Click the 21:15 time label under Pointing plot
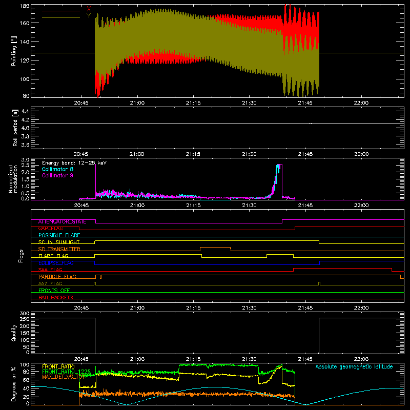410x410 pixels. [193, 103]
